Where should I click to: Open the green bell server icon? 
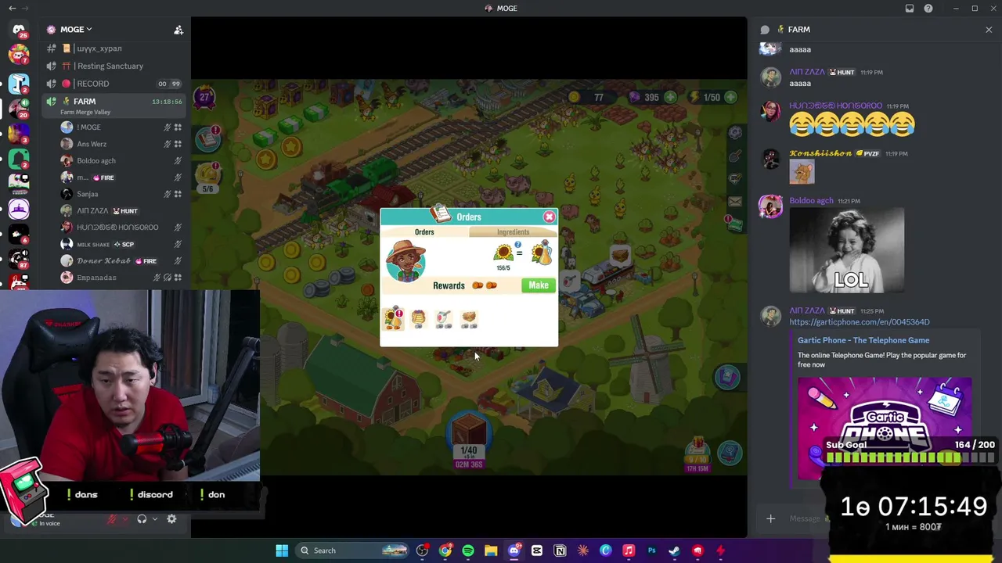pos(19,158)
